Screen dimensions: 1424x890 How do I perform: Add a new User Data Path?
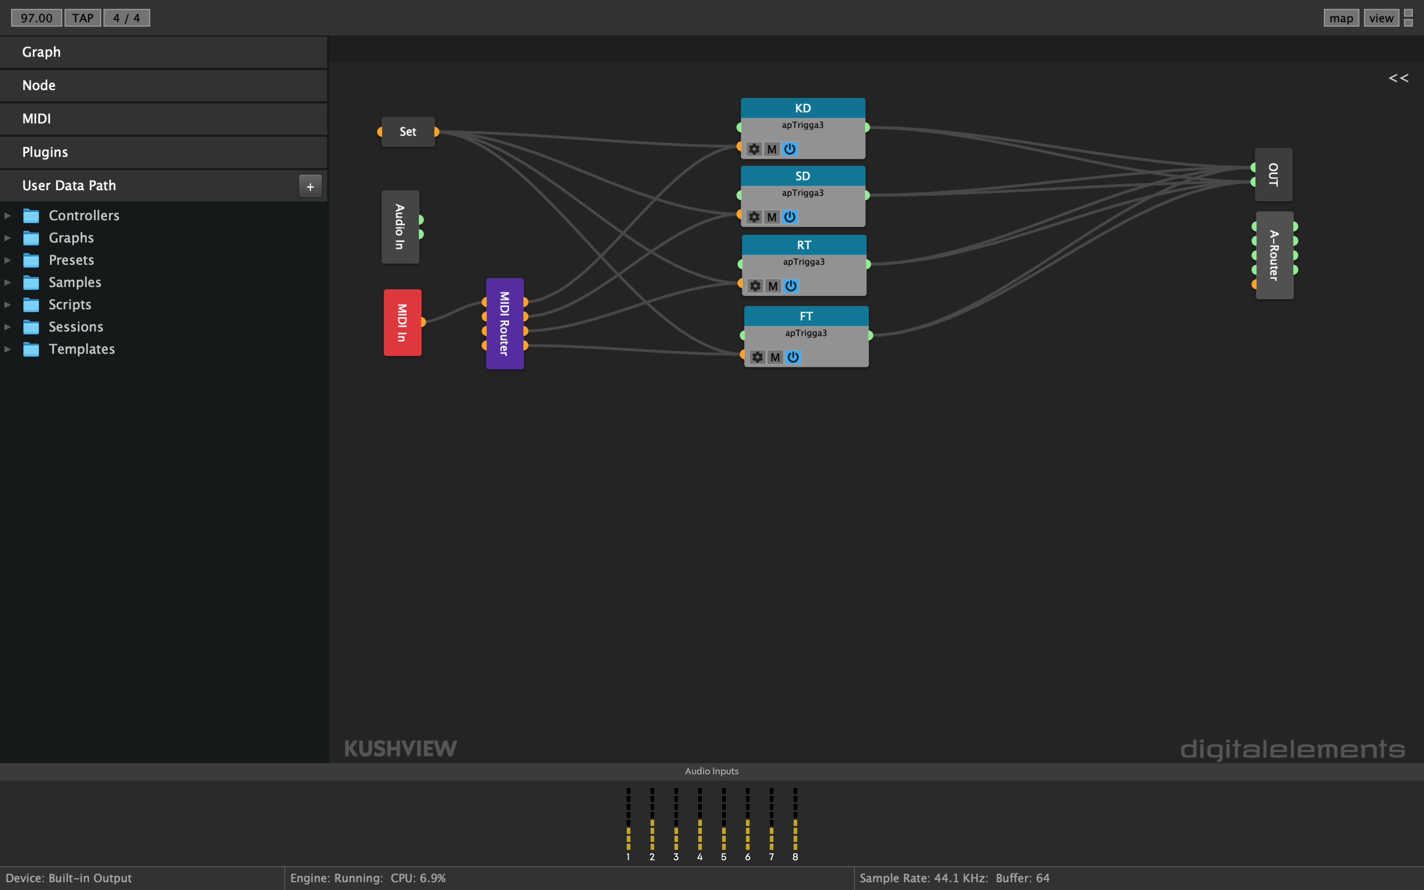(310, 186)
